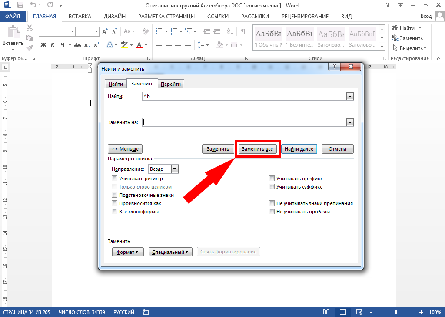
Task: Click into the 'Заменить на' input field
Action: click(x=243, y=123)
